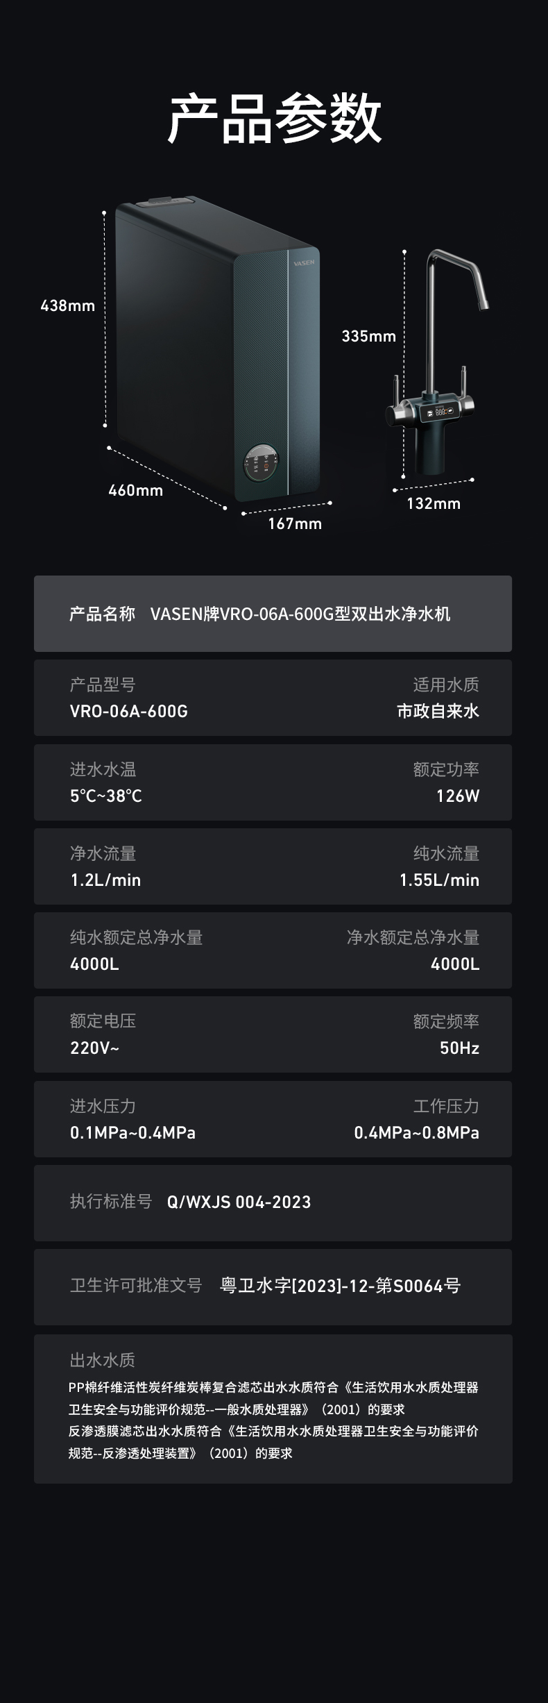The width and height of the screenshot is (548, 1703).
Task: Click the 460mm depth label
Action: 135,490
